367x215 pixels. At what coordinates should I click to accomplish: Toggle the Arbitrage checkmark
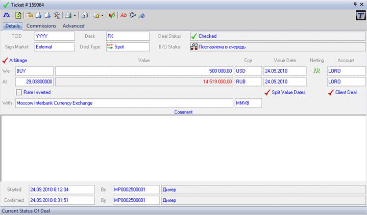(x=5, y=61)
